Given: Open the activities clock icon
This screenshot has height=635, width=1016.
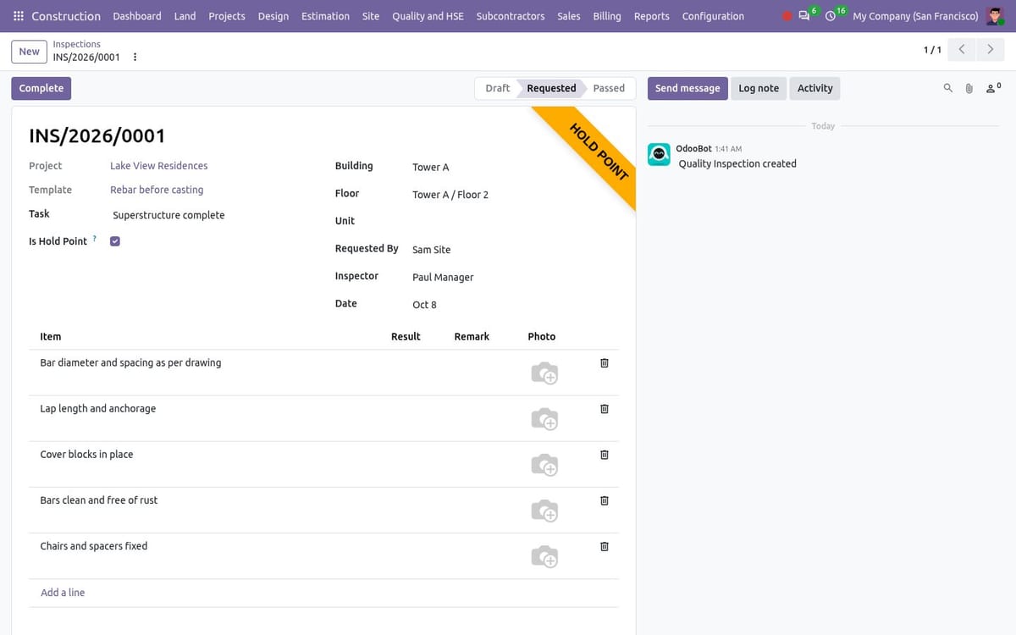Looking at the screenshot, I should tap(831, 16).
